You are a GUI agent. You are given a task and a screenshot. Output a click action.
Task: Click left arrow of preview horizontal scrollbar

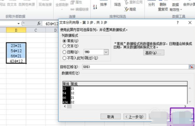point(65,106)
